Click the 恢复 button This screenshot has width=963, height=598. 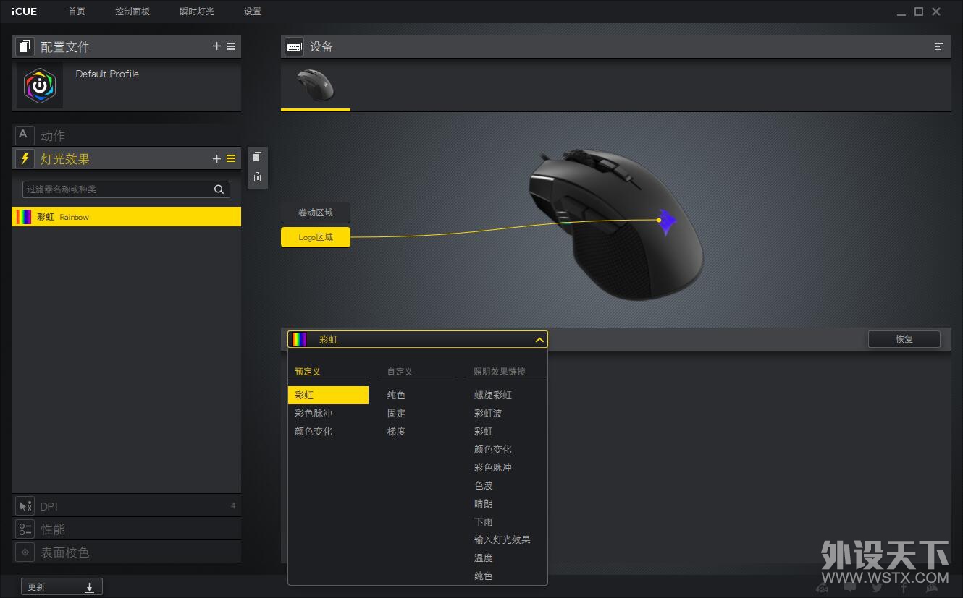click(904, 339)
